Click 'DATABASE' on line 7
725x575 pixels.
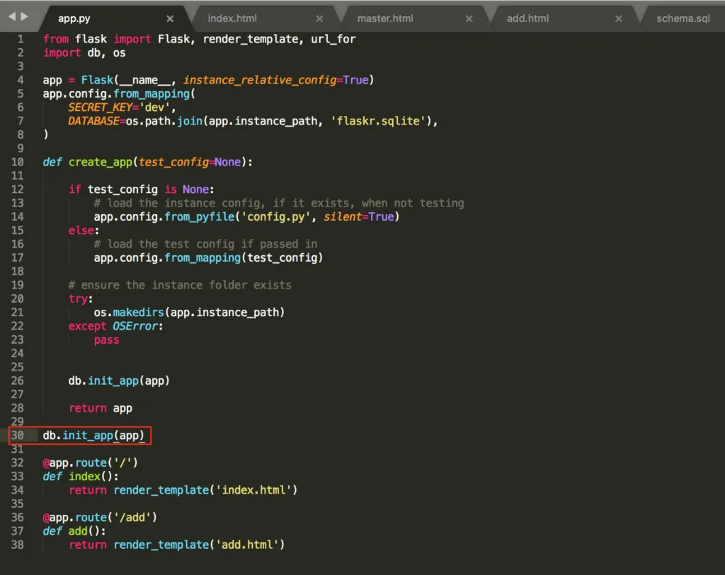pos(93,121)
